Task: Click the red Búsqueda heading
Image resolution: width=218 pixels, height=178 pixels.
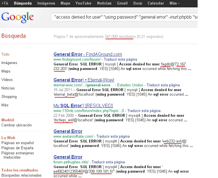Action: click(14, 36)
